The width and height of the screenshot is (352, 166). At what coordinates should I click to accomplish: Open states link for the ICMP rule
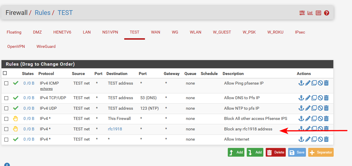[29, 83]
